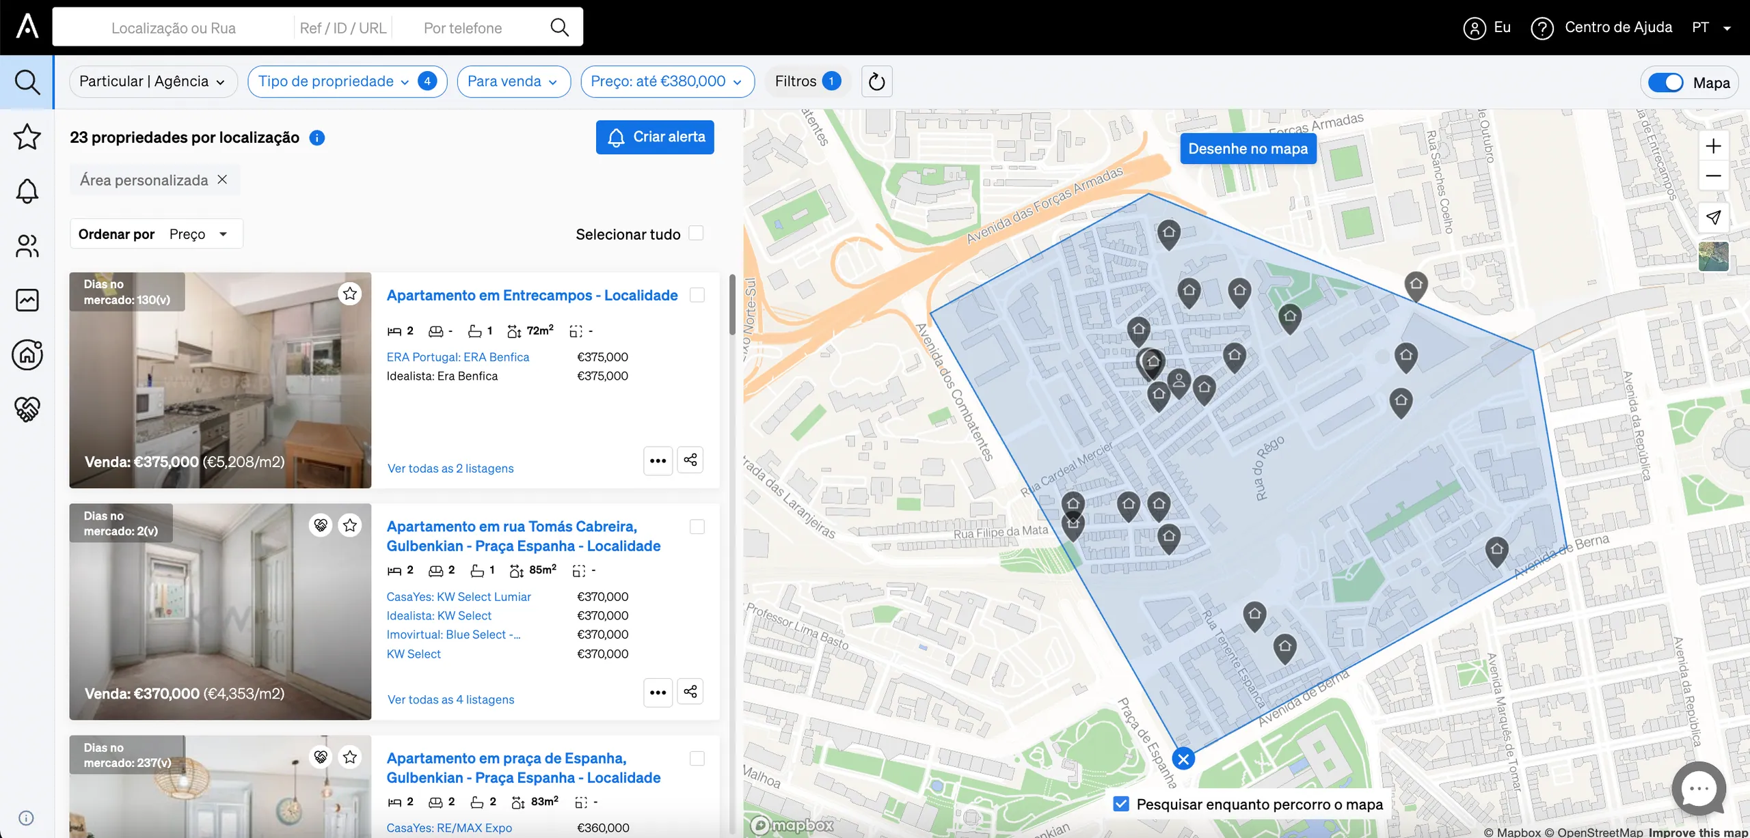Click the map locate-me arrow icon

1713,217
